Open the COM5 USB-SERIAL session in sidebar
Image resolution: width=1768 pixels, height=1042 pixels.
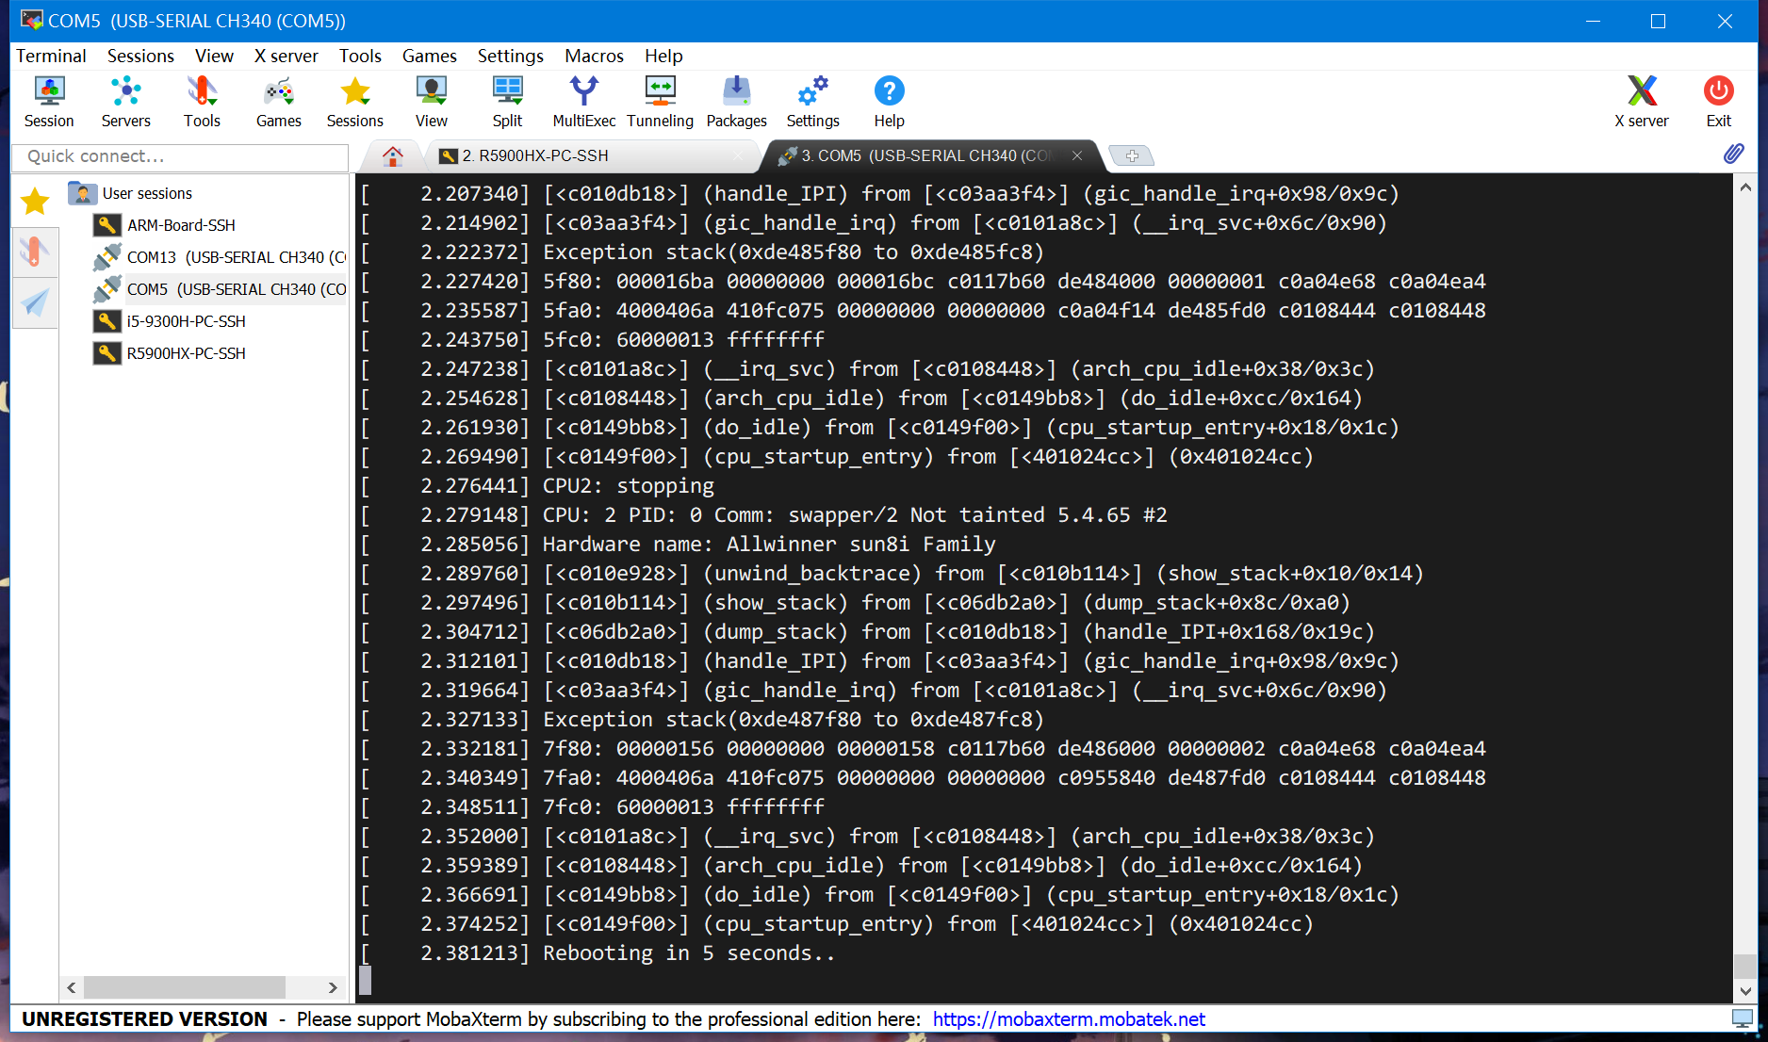pyautogui.click(x=220, y=289)
